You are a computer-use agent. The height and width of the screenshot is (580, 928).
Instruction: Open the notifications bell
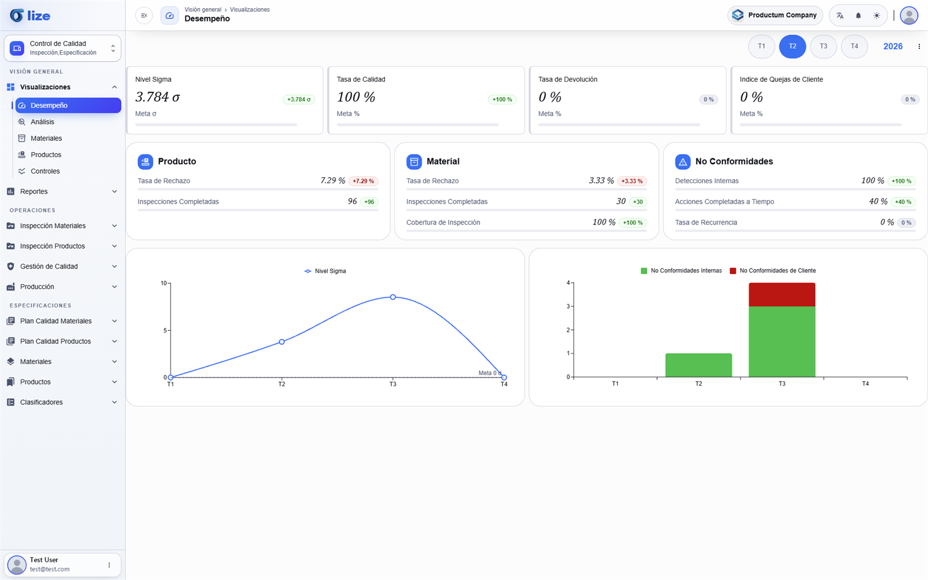coord(858,16)
